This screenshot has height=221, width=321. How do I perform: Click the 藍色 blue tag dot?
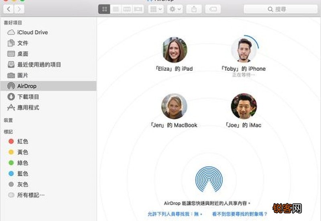11,174
